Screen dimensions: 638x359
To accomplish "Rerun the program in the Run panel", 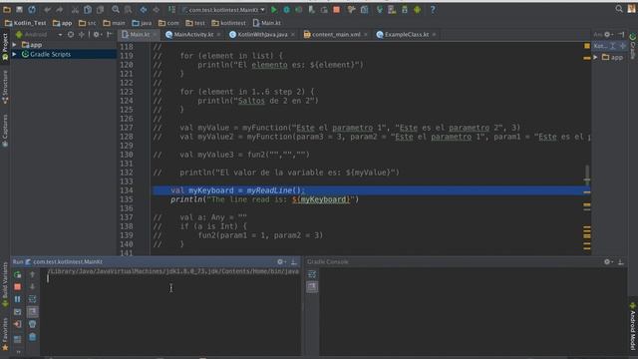I will (x=18, y=275).
